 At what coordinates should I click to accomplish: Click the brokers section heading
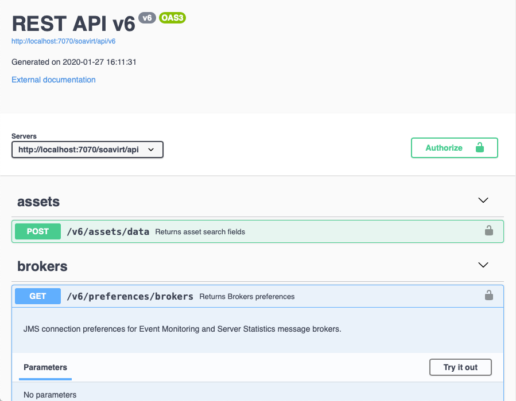42,266
